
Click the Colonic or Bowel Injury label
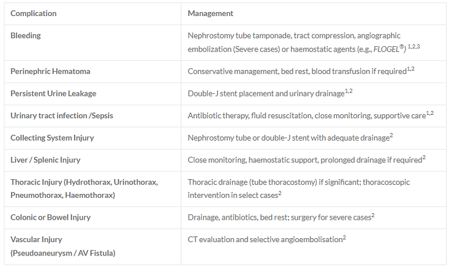(51, 218)
